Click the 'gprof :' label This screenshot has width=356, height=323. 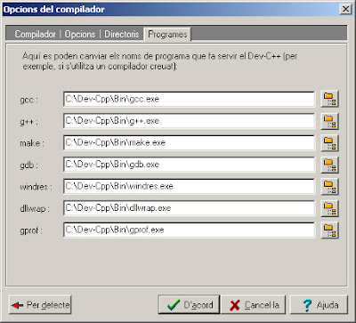coord(31,230)
